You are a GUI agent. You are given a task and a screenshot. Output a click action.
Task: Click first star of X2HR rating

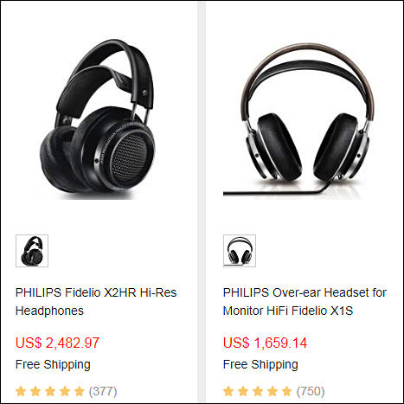(x=21, y=391)
